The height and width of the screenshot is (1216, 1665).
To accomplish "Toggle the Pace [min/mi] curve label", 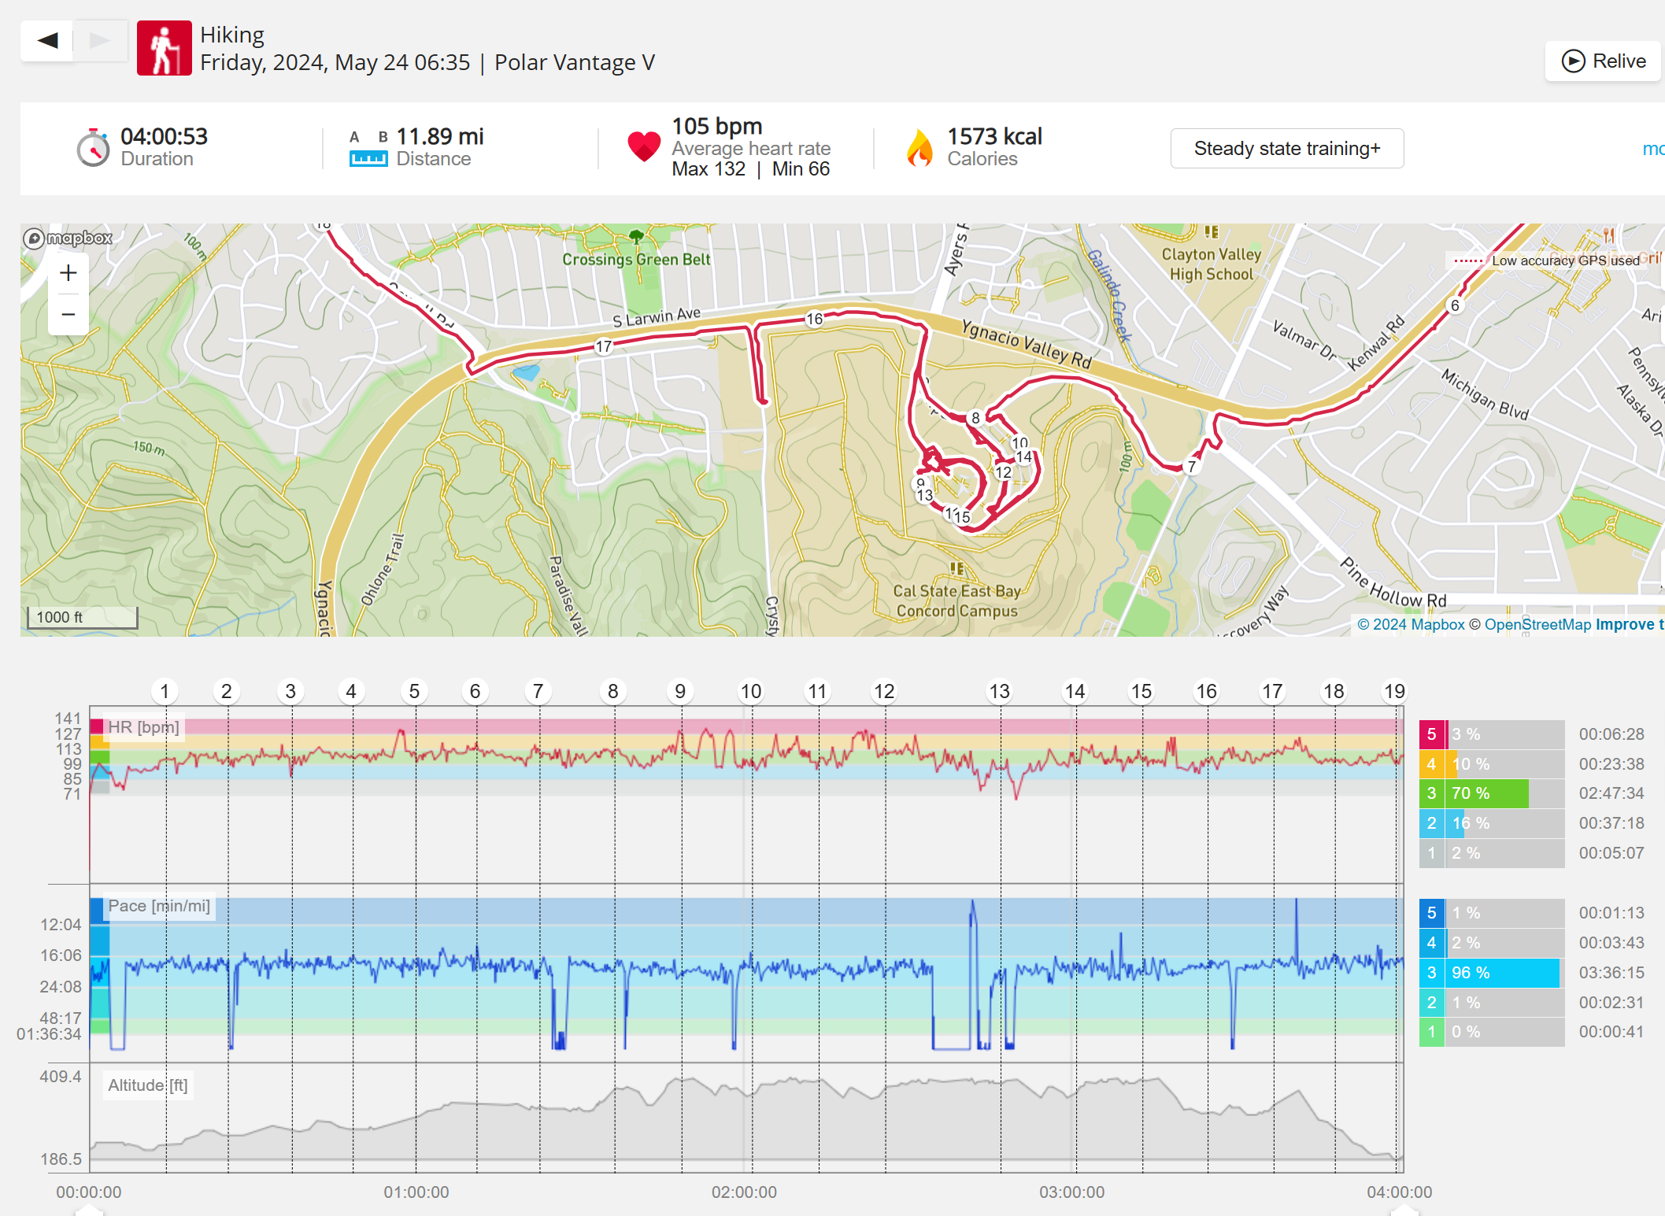I will (x=158, y=906).
